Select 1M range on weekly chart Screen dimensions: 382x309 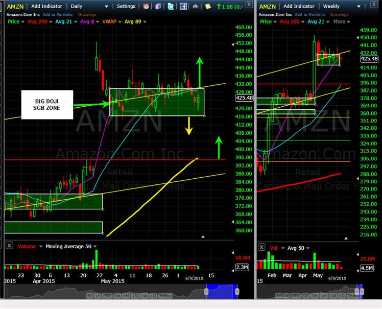point(324,296)
